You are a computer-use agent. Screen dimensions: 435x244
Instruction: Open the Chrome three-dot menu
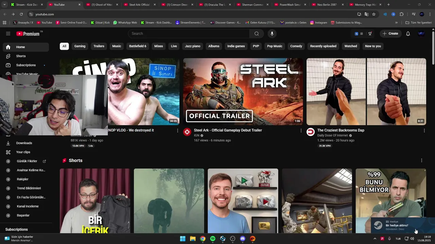pyautogui.click(x=430, y=14)
